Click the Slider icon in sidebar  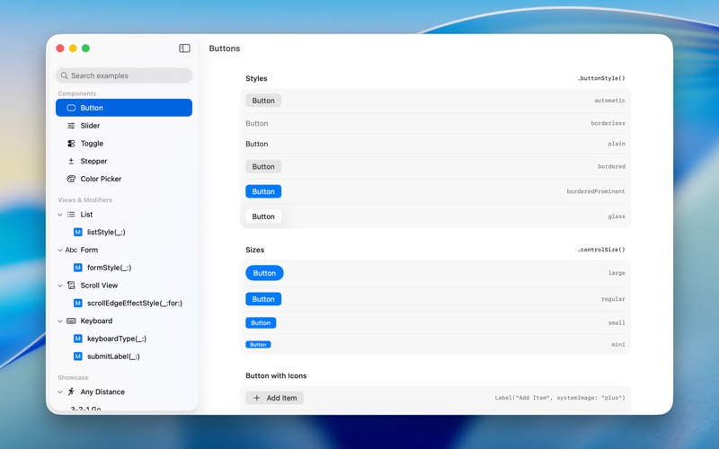coord(71,126)
